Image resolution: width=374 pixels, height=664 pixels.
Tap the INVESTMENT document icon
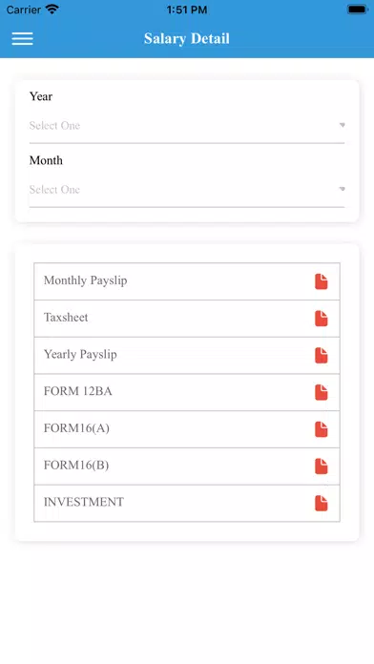(x=322, y=503)
